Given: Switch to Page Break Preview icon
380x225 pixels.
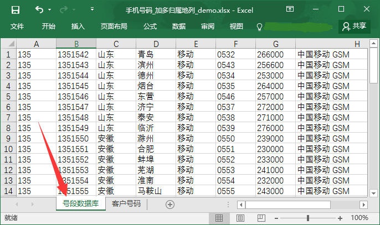Looking at the screenshot, I should coord(261,218).
